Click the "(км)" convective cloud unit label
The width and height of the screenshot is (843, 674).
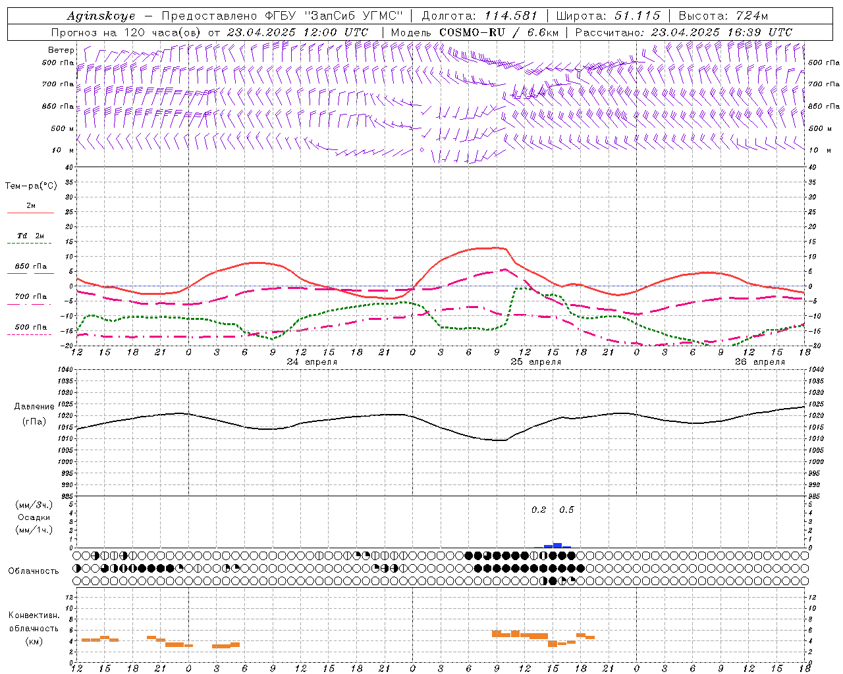(x=34, y=642)
